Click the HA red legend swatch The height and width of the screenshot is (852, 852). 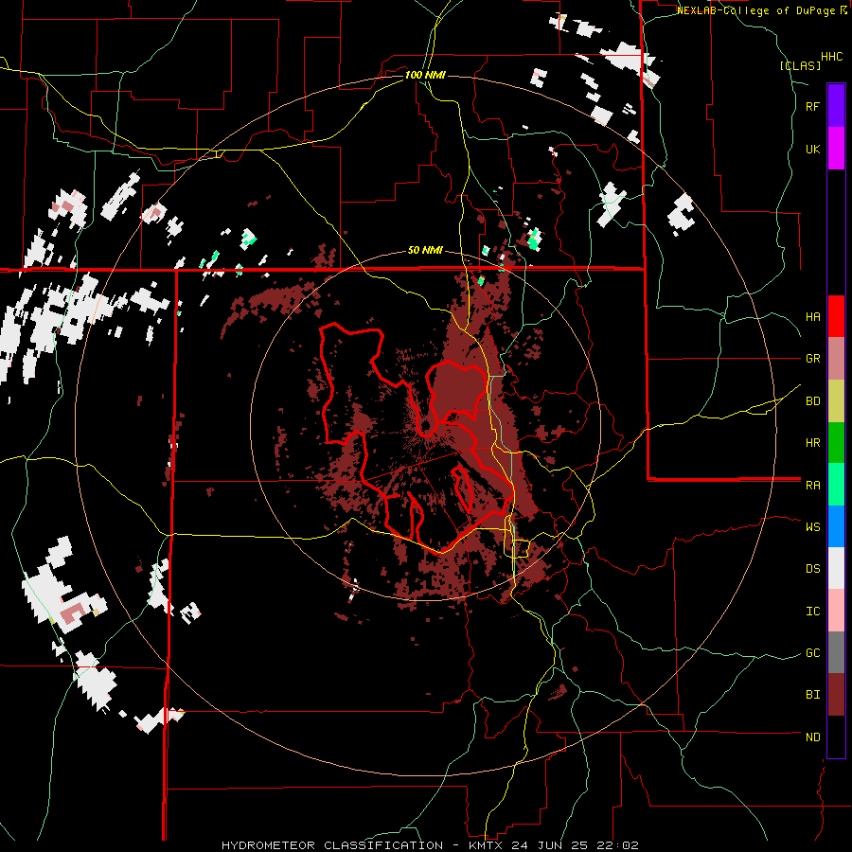(x=836, y=316)
